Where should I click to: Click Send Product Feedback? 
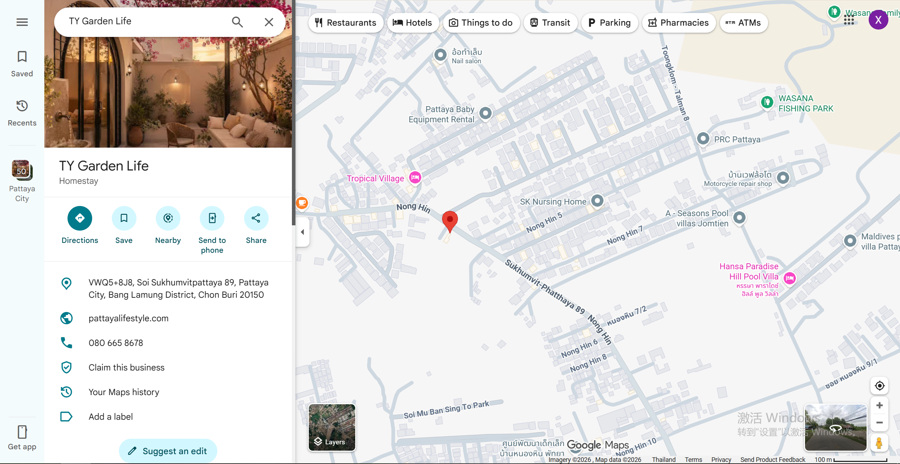[773, 459]
